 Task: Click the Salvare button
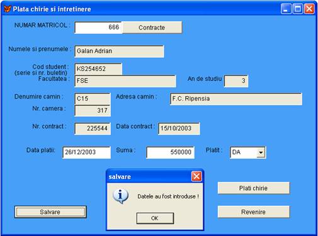(50, 212)
